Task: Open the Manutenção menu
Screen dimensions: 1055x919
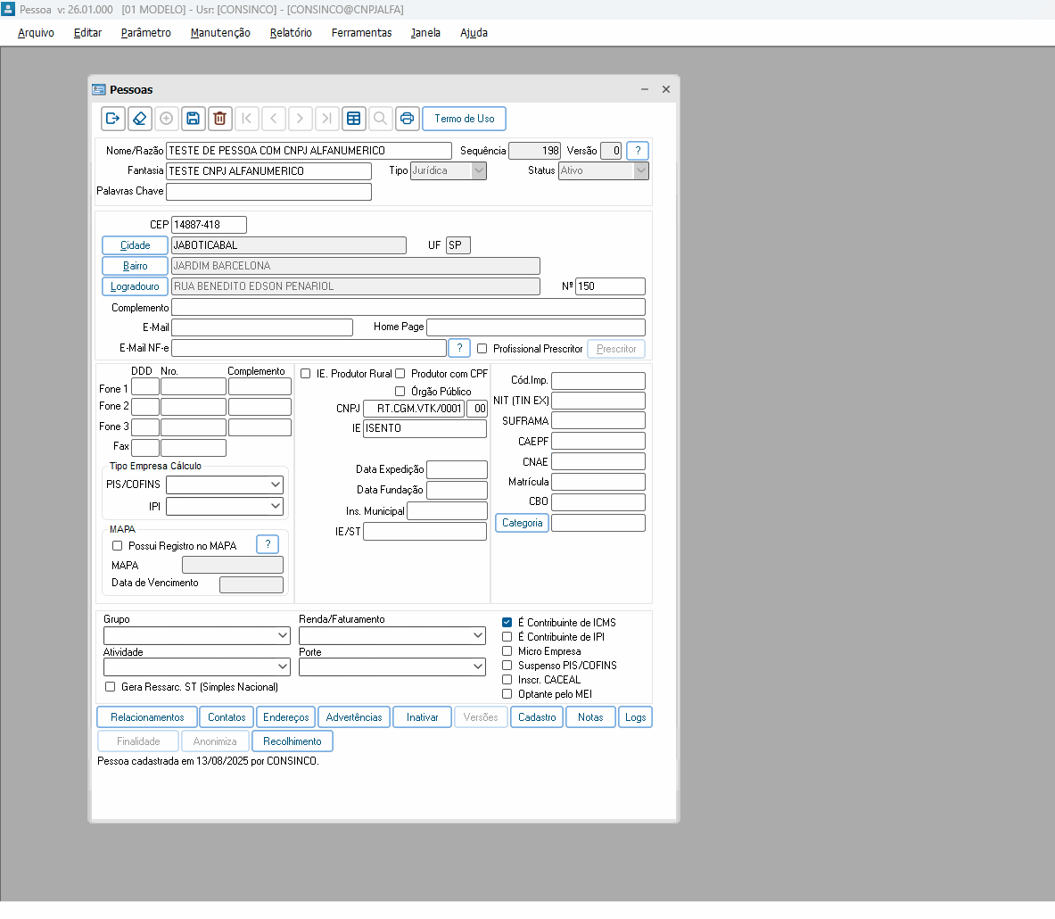Action: coord(220,33)
